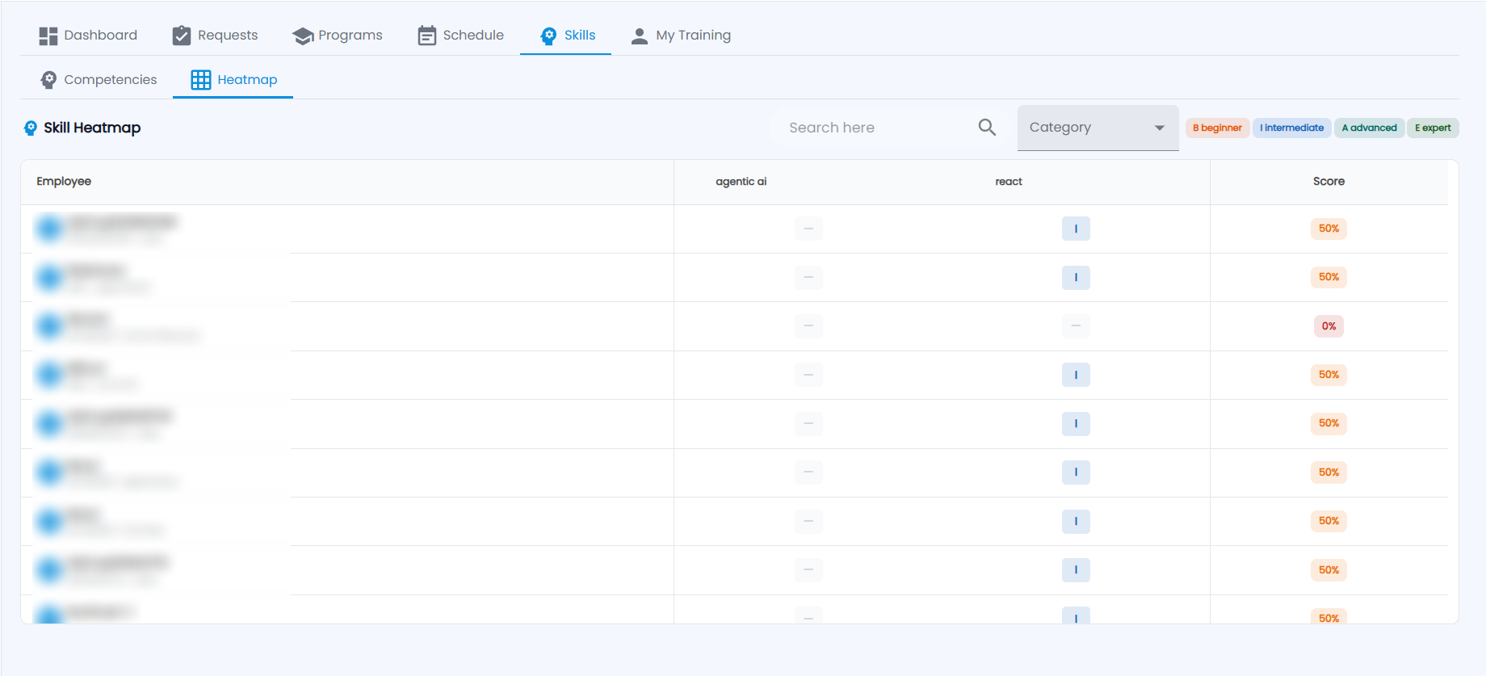The height and width of the screenshot is (676, 1486).
Task: Click the Heatmap grid icon
Action: click(201, 80)
